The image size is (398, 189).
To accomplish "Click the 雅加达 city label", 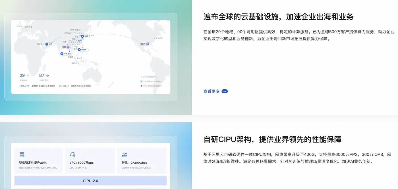I will click(x=74, y=63).
